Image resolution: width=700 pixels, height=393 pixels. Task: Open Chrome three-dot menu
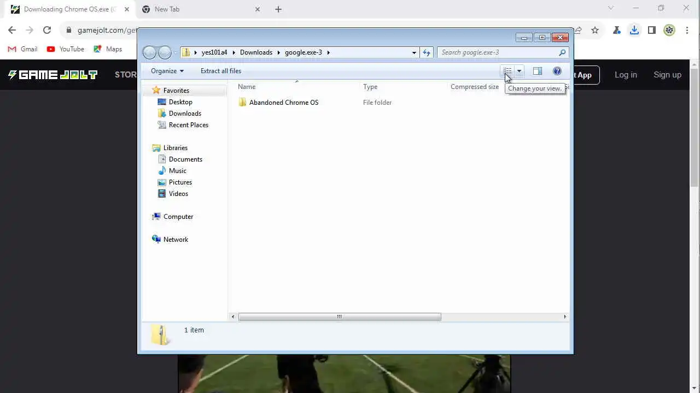[687, 31]
